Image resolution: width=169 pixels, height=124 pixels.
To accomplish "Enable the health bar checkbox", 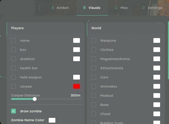I will click(13, 68).
